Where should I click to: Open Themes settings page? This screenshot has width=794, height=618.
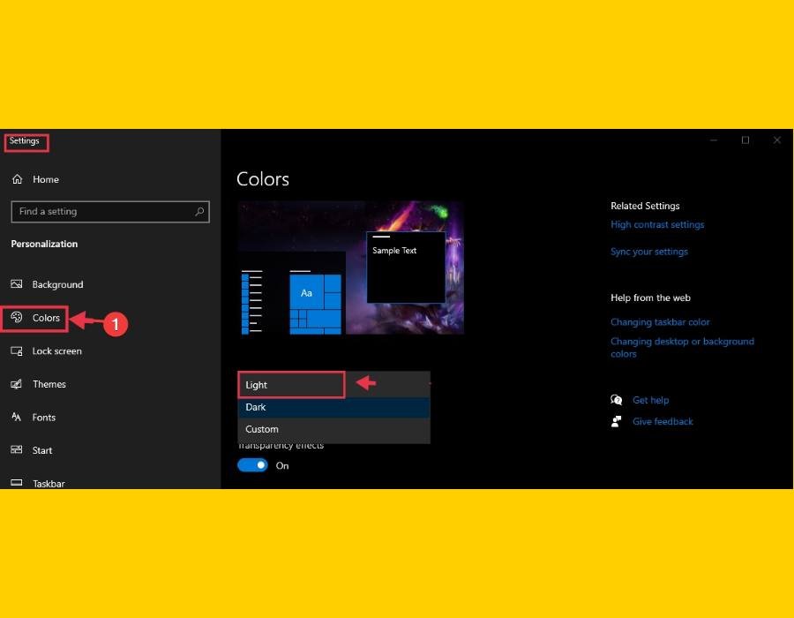coord(49,384)
